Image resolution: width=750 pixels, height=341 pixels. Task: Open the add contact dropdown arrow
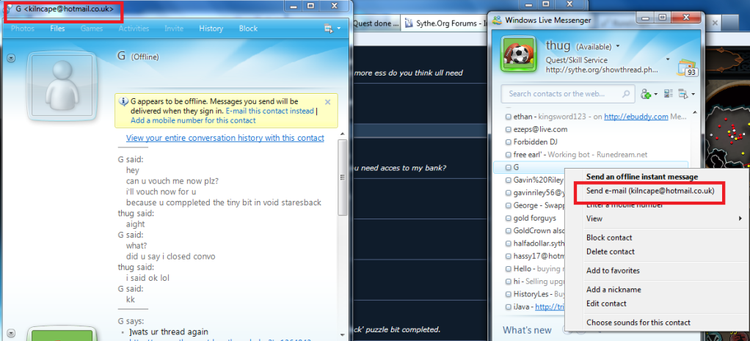(x=655, y=94)
